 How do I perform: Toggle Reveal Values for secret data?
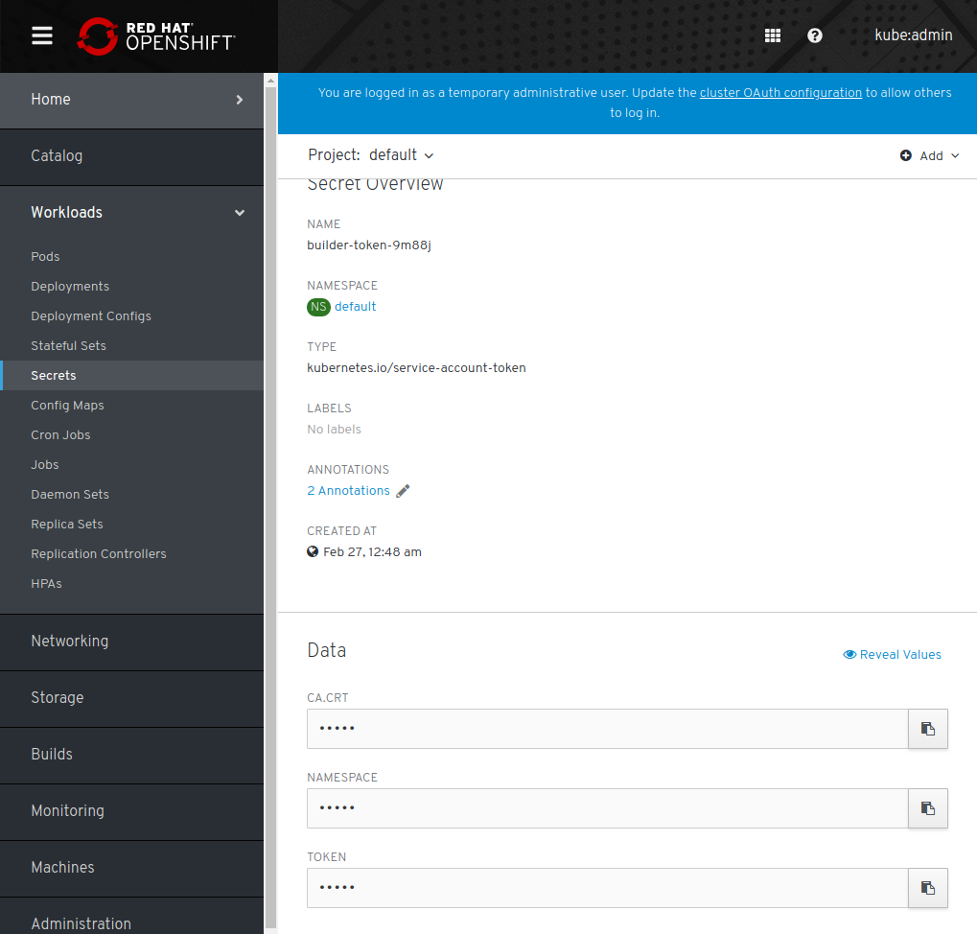coord(892,655)
